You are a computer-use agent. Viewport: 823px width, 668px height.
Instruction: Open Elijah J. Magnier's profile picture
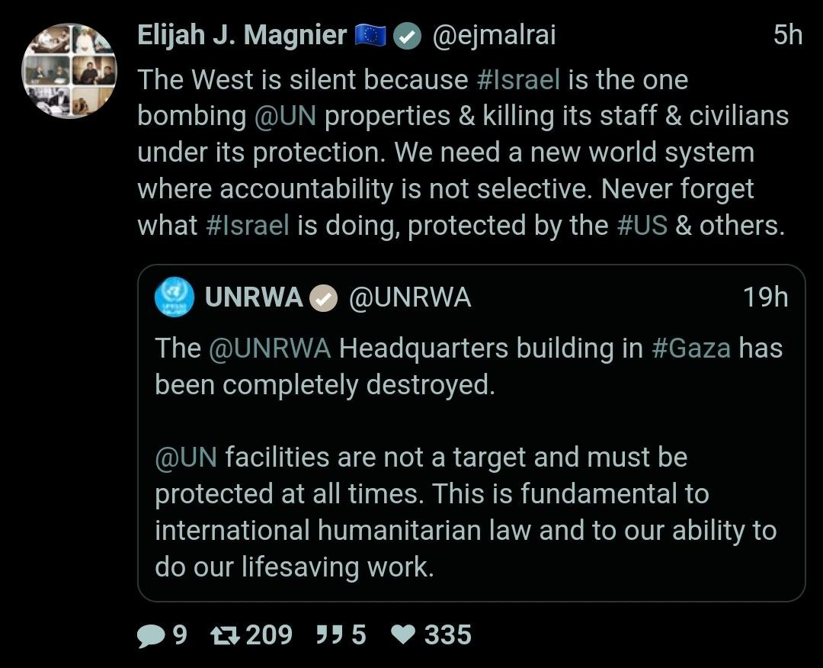[x=69, y=71]
